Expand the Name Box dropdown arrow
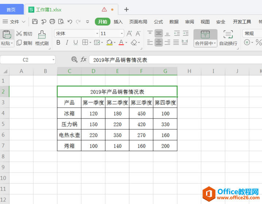Viewport: 262px width, 204px height. pyautogui.click(x=53, y=60)
